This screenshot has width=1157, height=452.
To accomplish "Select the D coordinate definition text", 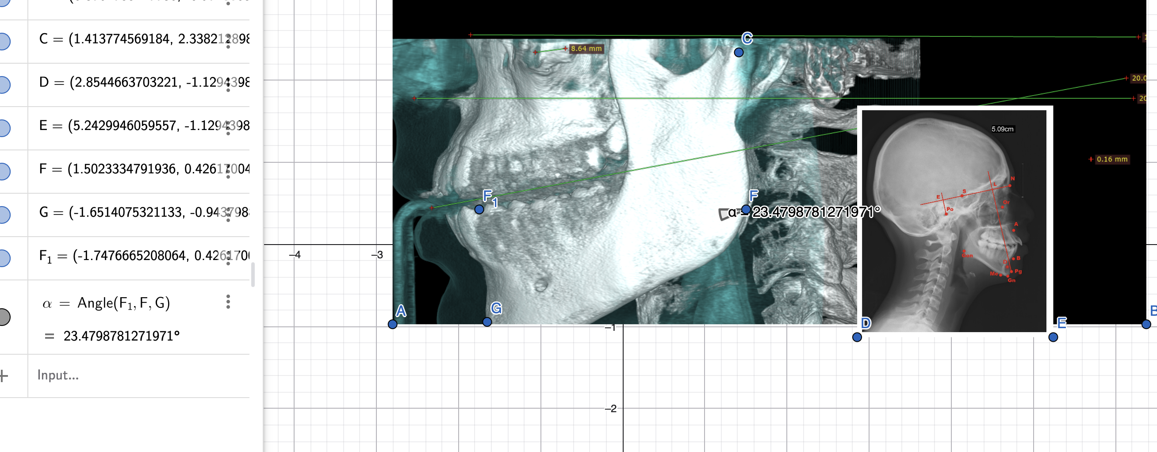I will (144, 82).
